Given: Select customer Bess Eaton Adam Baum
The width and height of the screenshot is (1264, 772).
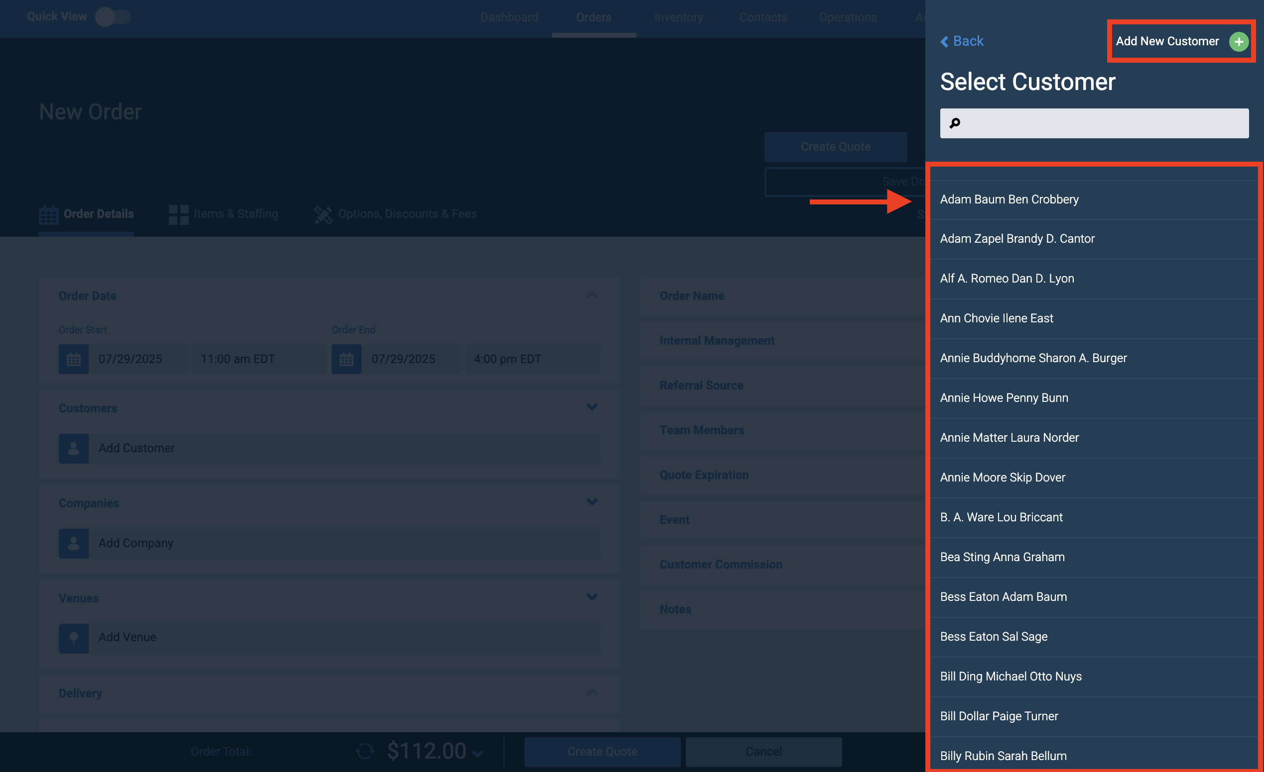Looking at the screenshot, I should pos(1094,597).
